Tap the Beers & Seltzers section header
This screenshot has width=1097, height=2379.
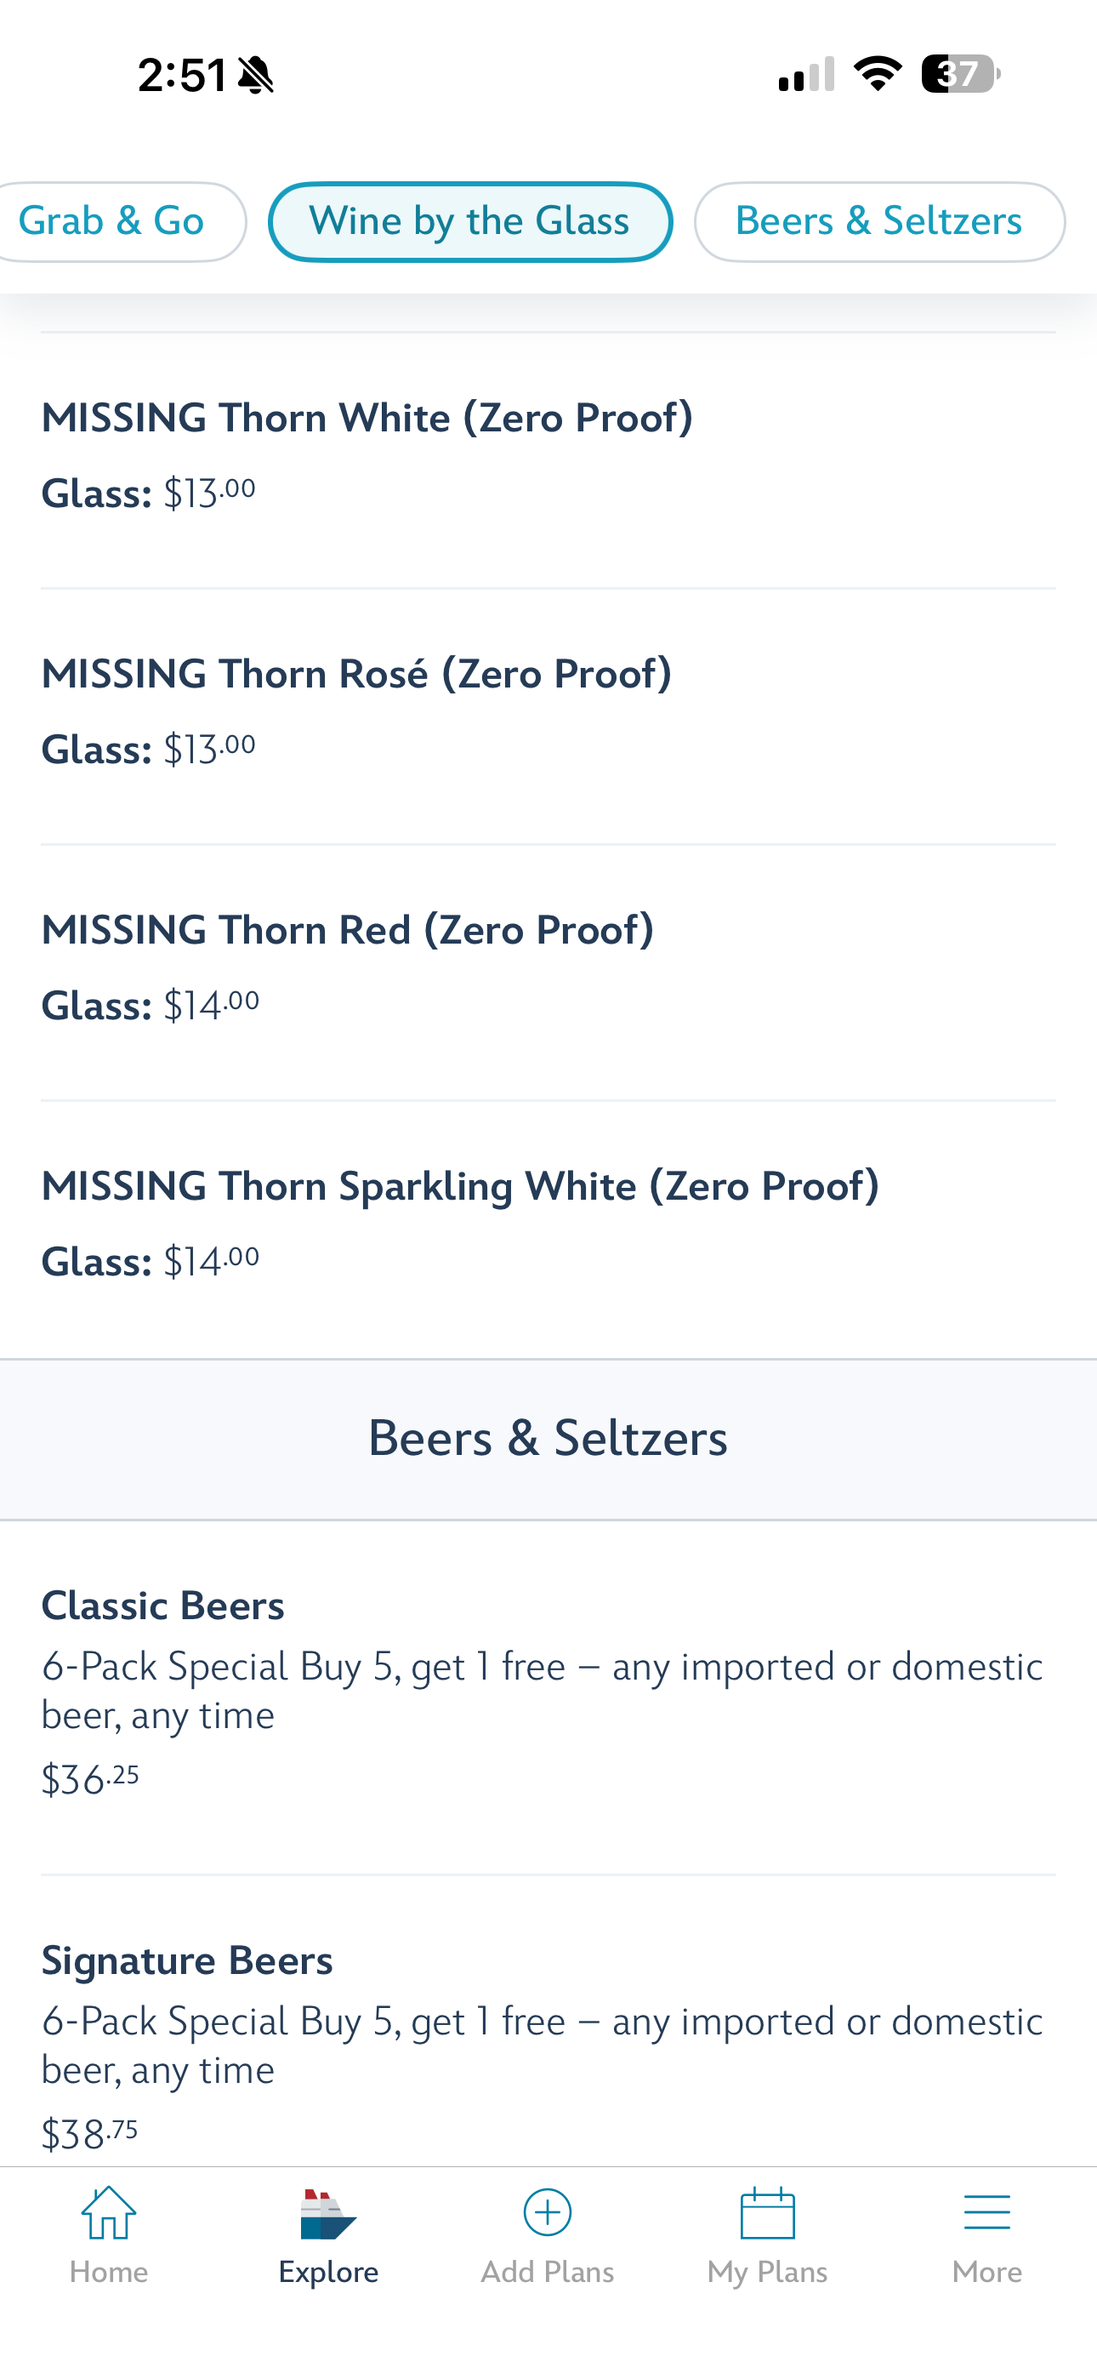[548, 1439]
